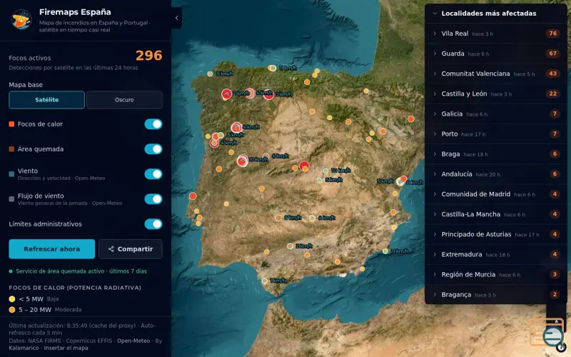This screenshot has height=357, width=571.
Task: Click the lone orange-red marker in northeast Catalonia
Action: click(x=411, y=119)
